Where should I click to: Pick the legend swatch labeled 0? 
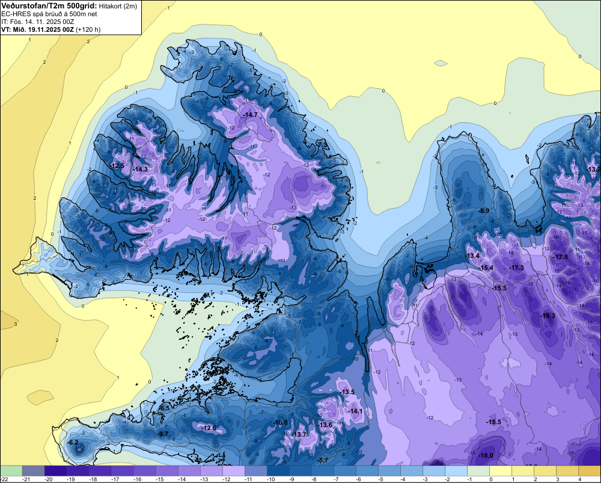[x=500, y=471]
